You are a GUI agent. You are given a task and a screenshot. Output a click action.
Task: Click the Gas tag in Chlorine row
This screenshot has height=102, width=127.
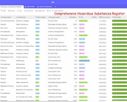click(x=37, y=61)
